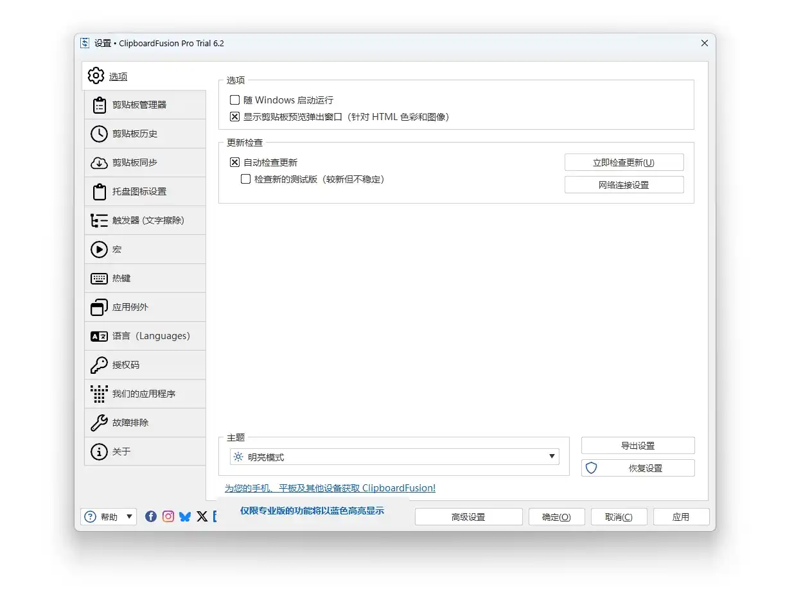Viewport: 810px width, 596px height.
Task: Select the gear icon for 选项
Action: tap(96, 76)
